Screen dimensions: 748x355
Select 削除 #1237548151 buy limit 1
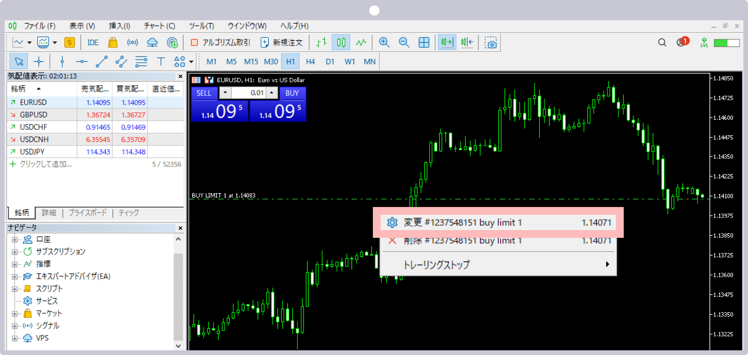pos(498,241)
